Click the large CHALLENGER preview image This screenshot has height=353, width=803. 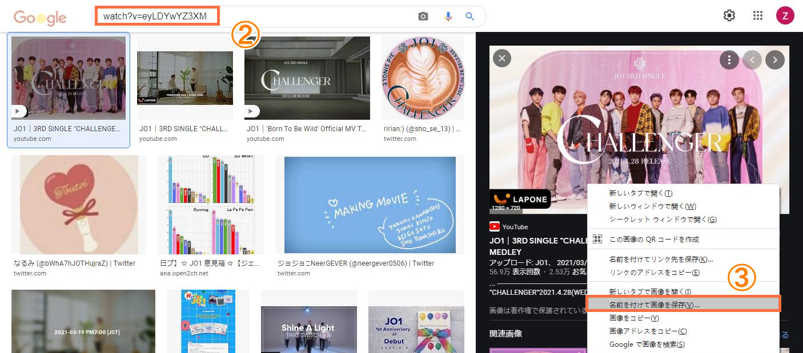point(639,129)
